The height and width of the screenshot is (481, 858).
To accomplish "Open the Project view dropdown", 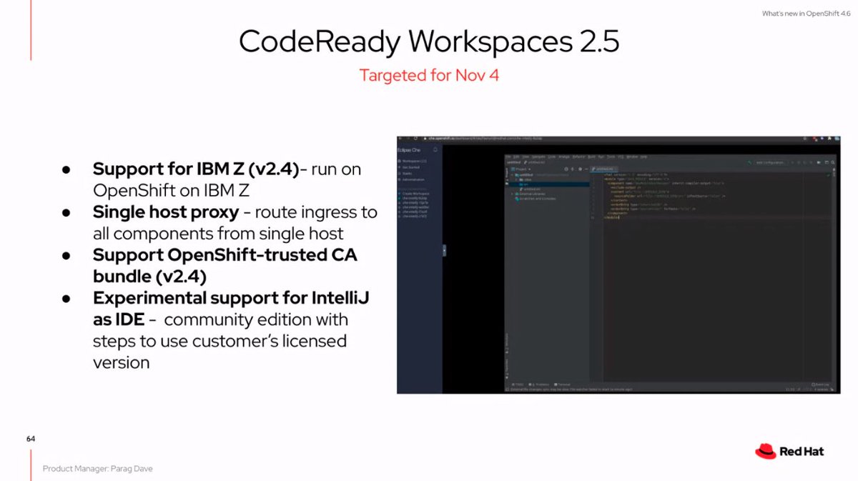I will [x=520, y=169].
